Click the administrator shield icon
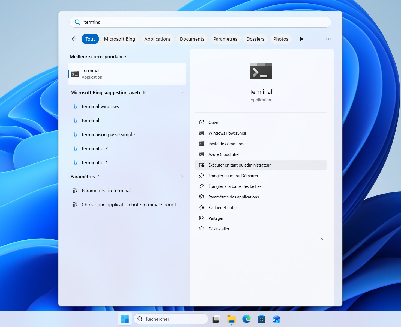This screenshot has height=327, width=401. point(202,165)
